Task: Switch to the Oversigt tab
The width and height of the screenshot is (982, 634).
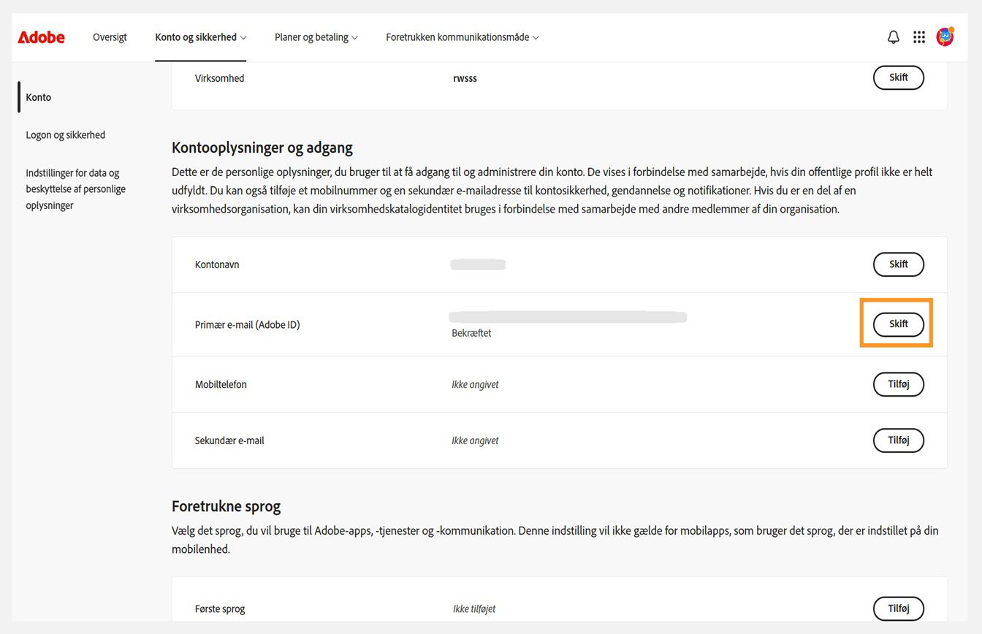Action: click(110, 37)
